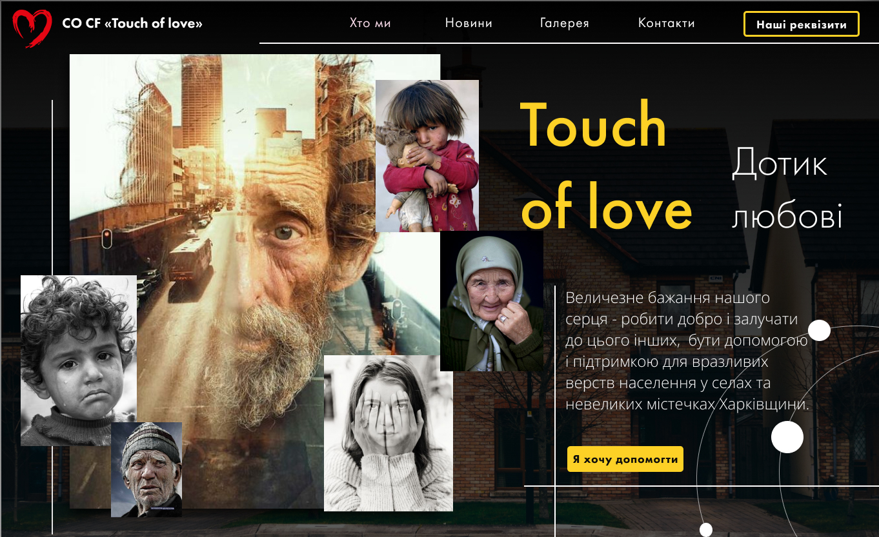Select the crying curly-haired child photo
This screenshot has height=537, width=879.
click(x=79, y=360)
